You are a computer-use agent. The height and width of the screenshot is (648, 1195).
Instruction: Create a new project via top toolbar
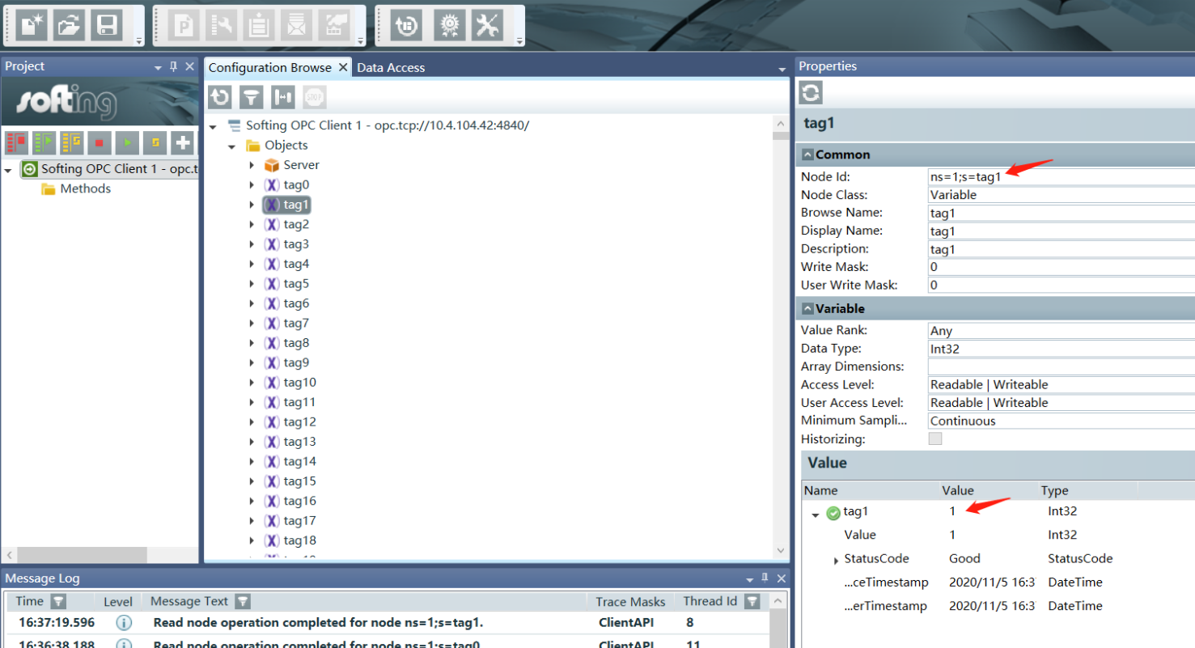point(32,25)
